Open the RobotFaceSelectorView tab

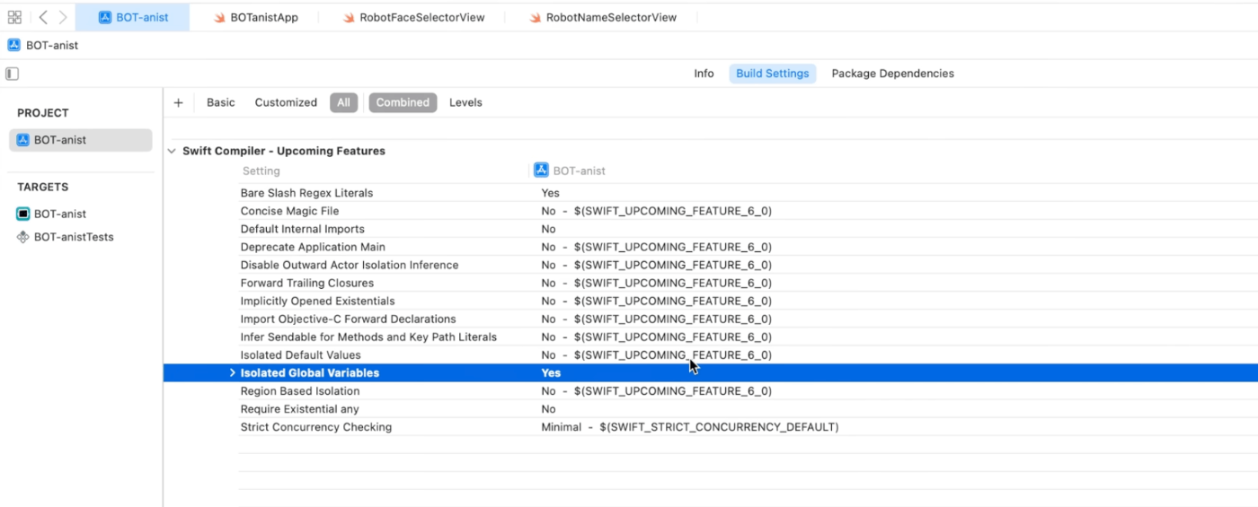[x=414, y=17]
